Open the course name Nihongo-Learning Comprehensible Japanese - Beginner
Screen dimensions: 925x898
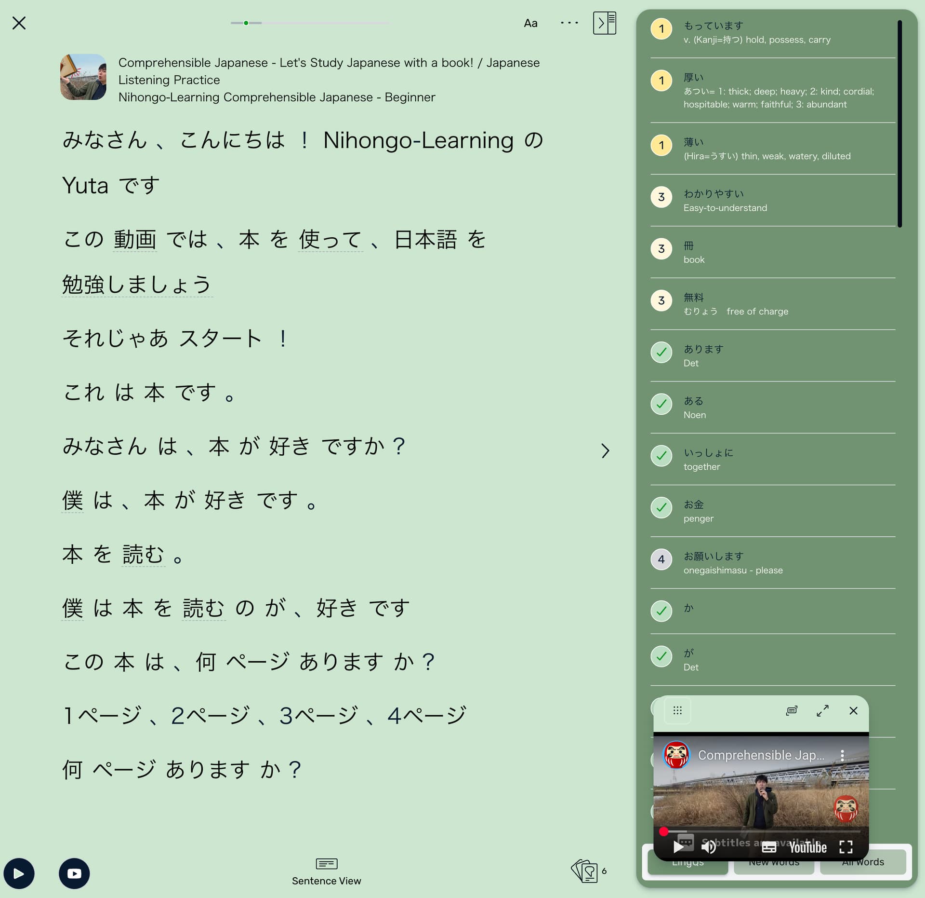277,97
